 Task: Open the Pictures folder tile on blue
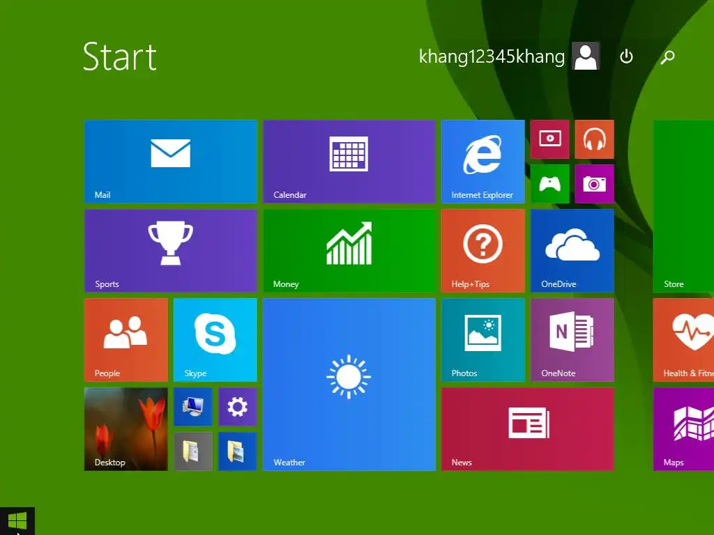point(237,451)
